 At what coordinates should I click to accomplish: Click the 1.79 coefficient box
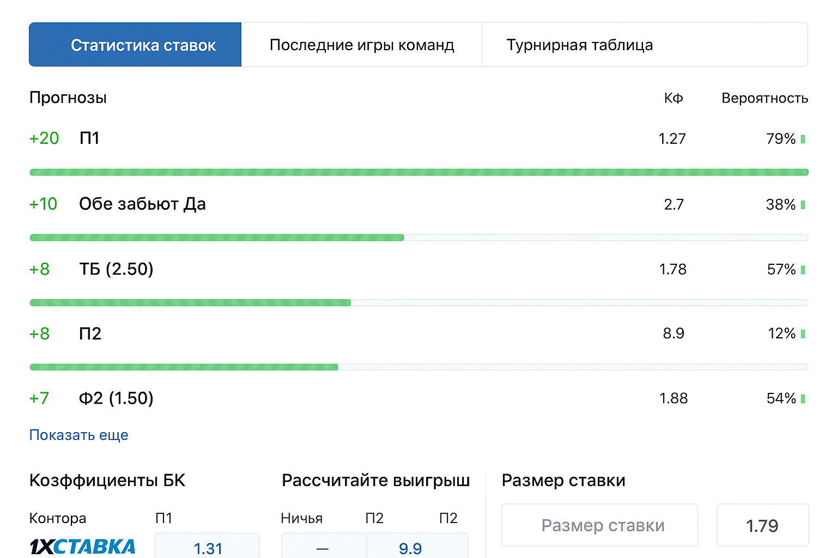[762, 525]
